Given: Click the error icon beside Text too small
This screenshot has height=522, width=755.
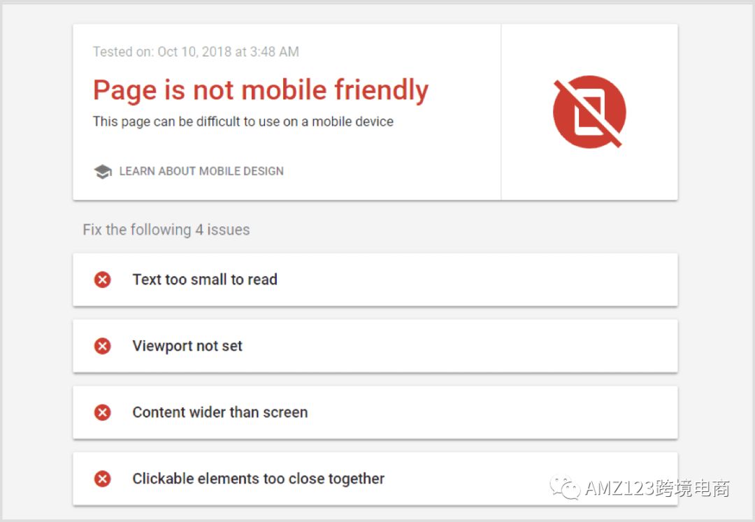Looking at the screenshot, I should pos(103,280).
